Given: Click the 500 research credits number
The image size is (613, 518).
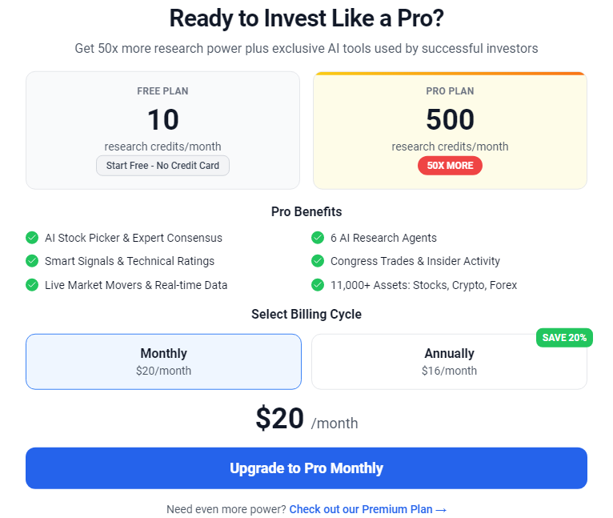Looking at the screenshot, I should click(450, 119).
